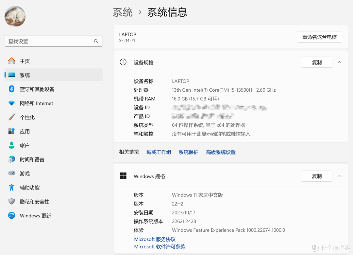The height and width of the screenshot is (255, 353).
Task: Click the 重命名这台电脑 button
Action: point(319,37)
